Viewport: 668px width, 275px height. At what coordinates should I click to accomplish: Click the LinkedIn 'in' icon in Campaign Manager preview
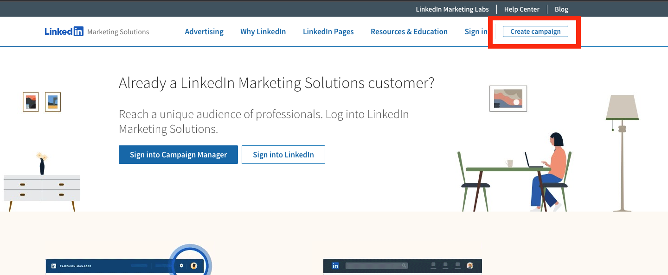click(x=54, y=266)
